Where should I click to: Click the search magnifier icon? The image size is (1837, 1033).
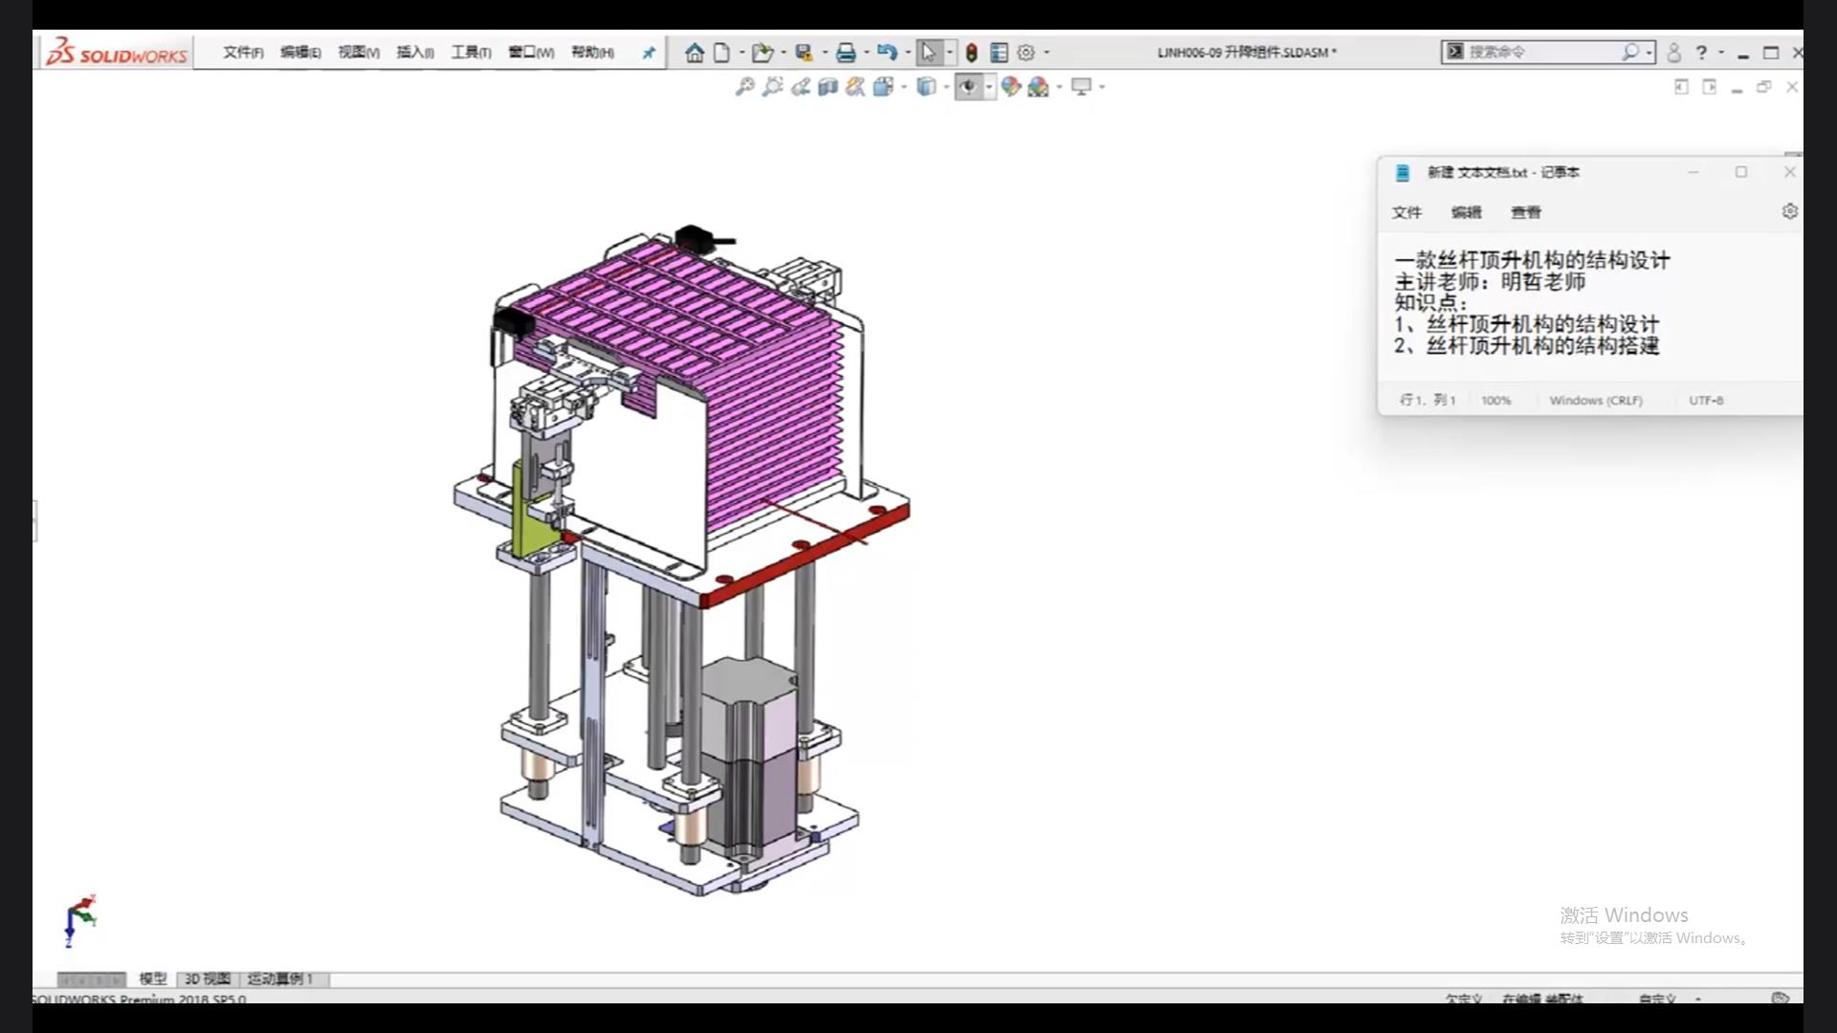coord(1629,52)
